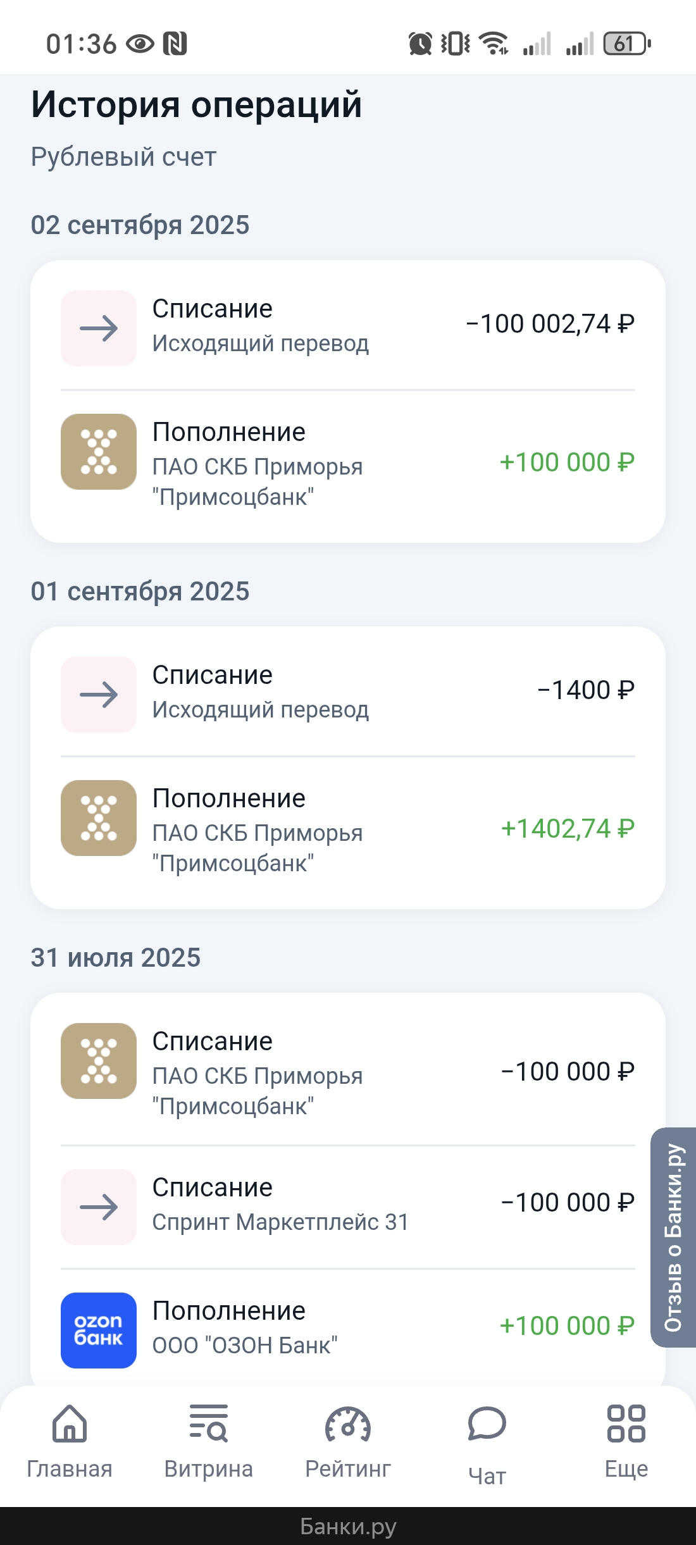
Task: Open the +1402,74 ₽ Примсоцбанк deposit
Action: pos(348,830)
